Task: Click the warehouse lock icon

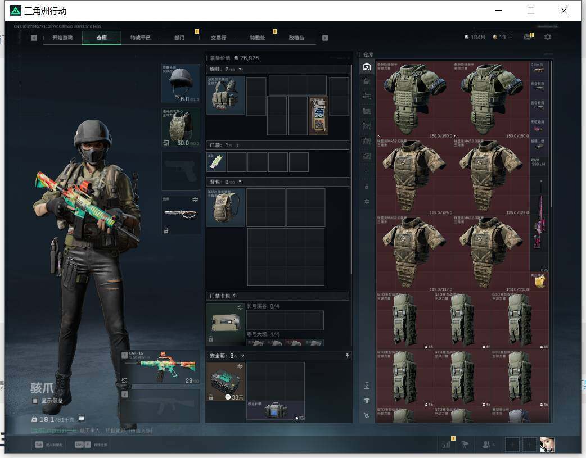Action: tap(367, 187)
